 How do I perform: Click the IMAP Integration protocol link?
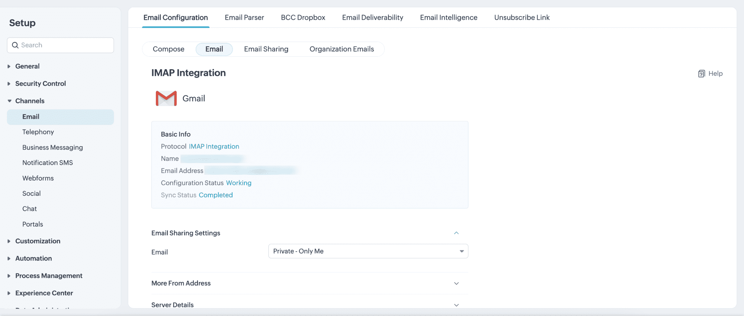[214, 146]
